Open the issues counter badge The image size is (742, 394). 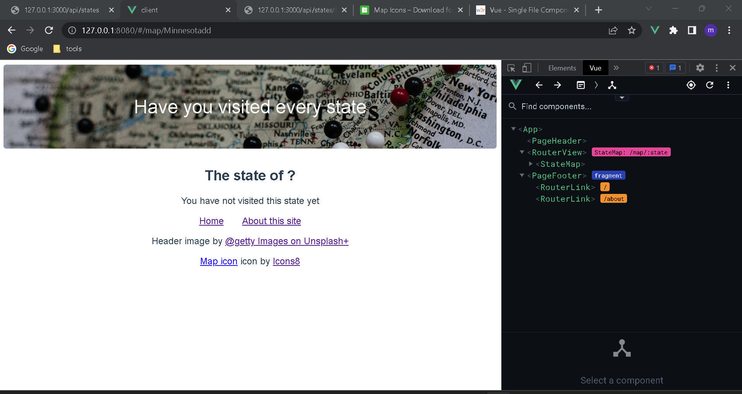point(675,68)
